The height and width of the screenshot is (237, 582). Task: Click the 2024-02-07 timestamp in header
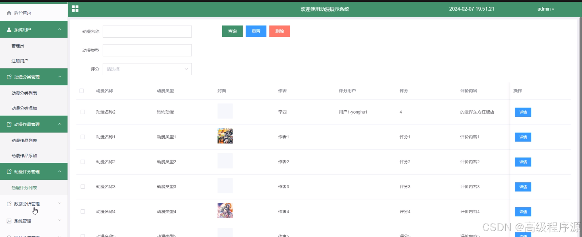[471, 9]
